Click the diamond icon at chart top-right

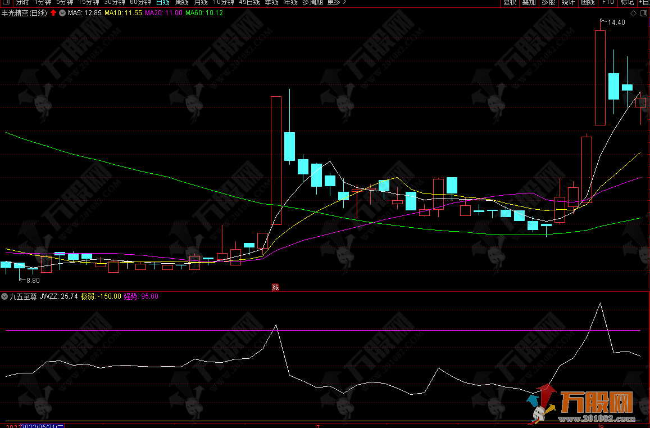coord(633,13)
